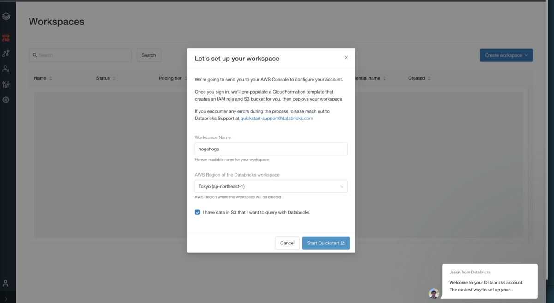Click the Human readable name helper text
Viewport: 554px width, 303px height.
coord(232,160)
